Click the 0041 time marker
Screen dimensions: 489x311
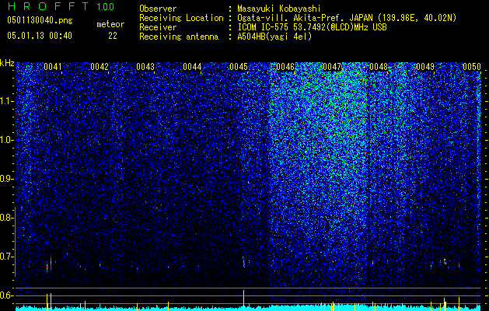[53, 67]
